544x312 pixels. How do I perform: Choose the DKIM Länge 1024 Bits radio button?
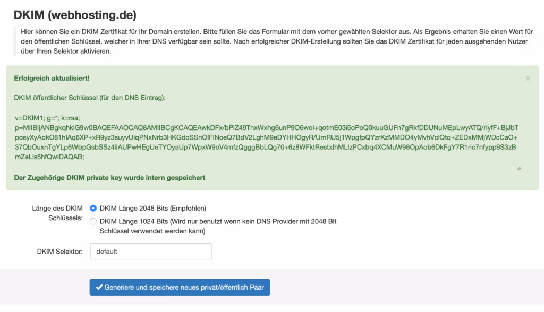[x=93, y=221]
